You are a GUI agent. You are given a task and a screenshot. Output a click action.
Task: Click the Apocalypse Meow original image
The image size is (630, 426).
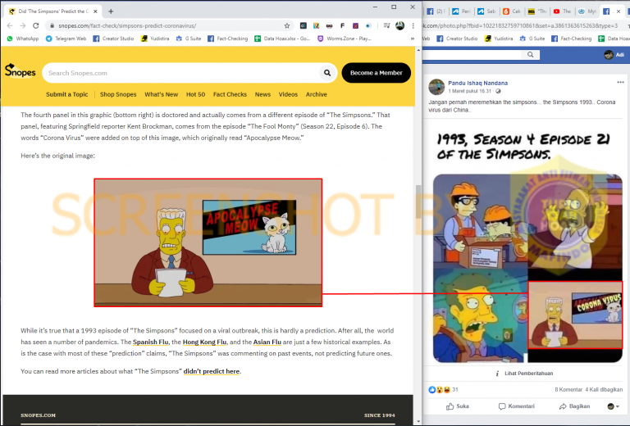coord(208,242)
